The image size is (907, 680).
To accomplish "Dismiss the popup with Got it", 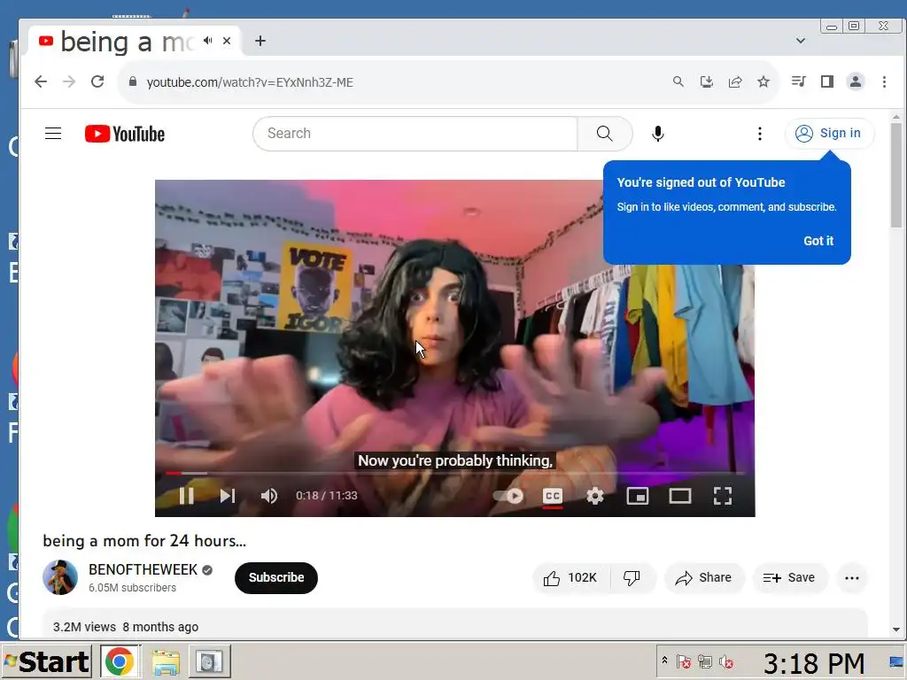I will tap(818, 241).
